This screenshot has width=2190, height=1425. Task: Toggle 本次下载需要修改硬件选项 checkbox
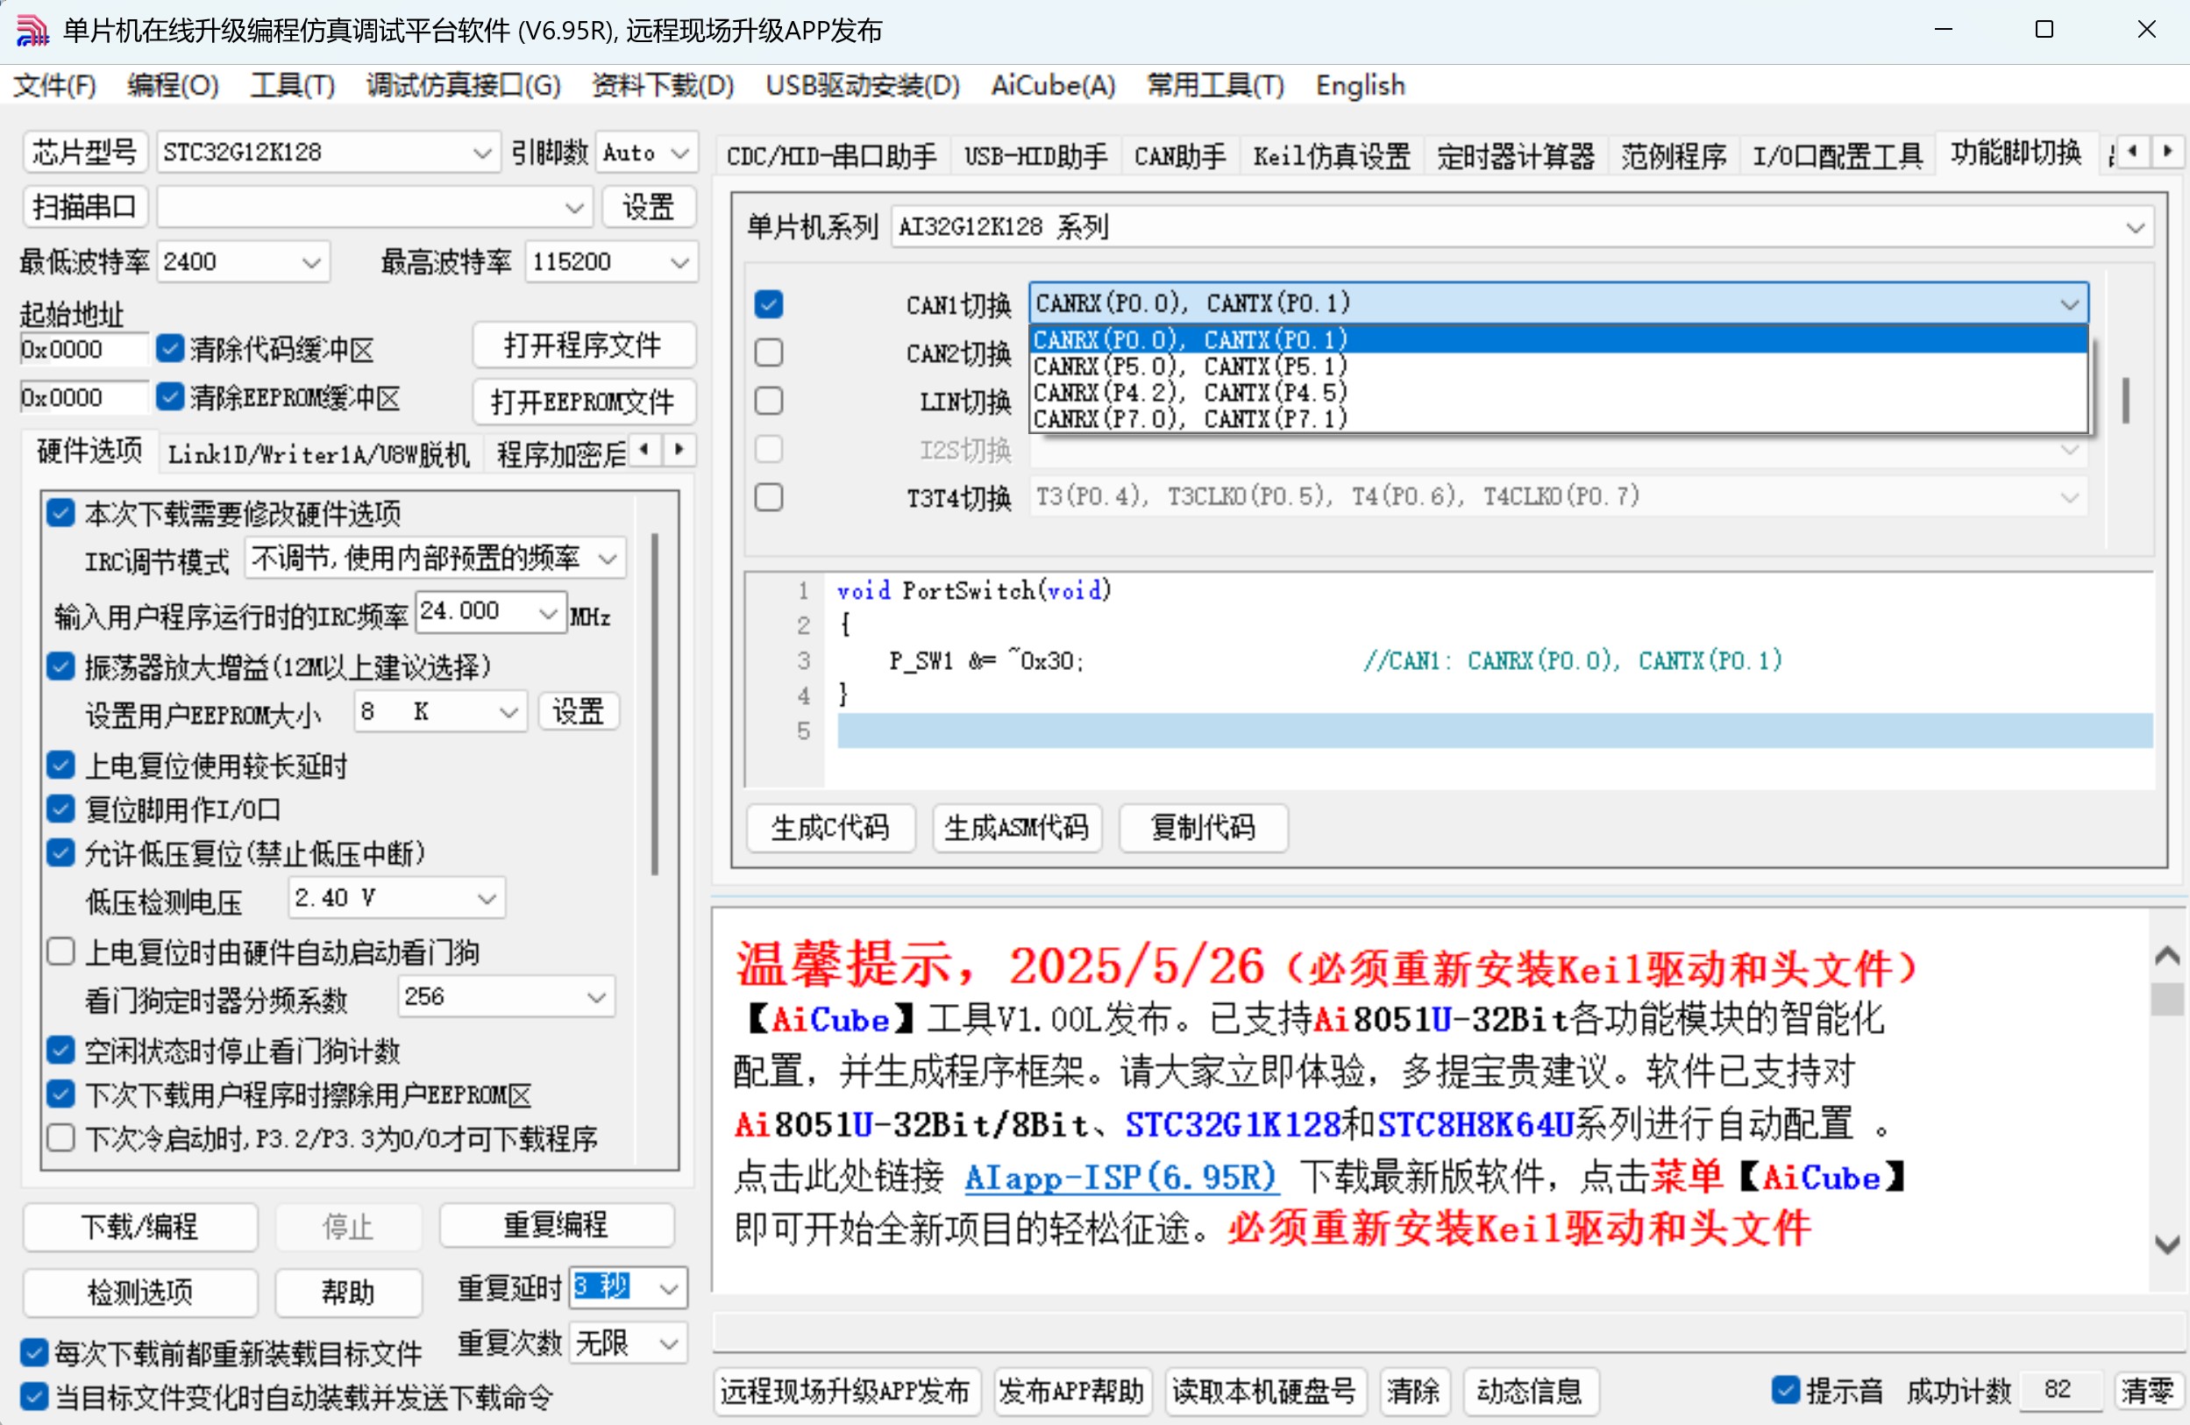60,513
